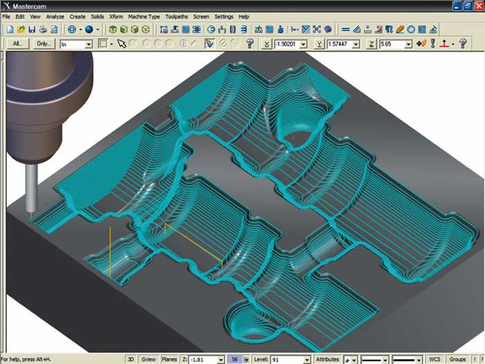Image resolution: width=485 pixels, height=364 pixels.
Task: Click the double horizontal lines icon
Action: click(x=346, y=29)
